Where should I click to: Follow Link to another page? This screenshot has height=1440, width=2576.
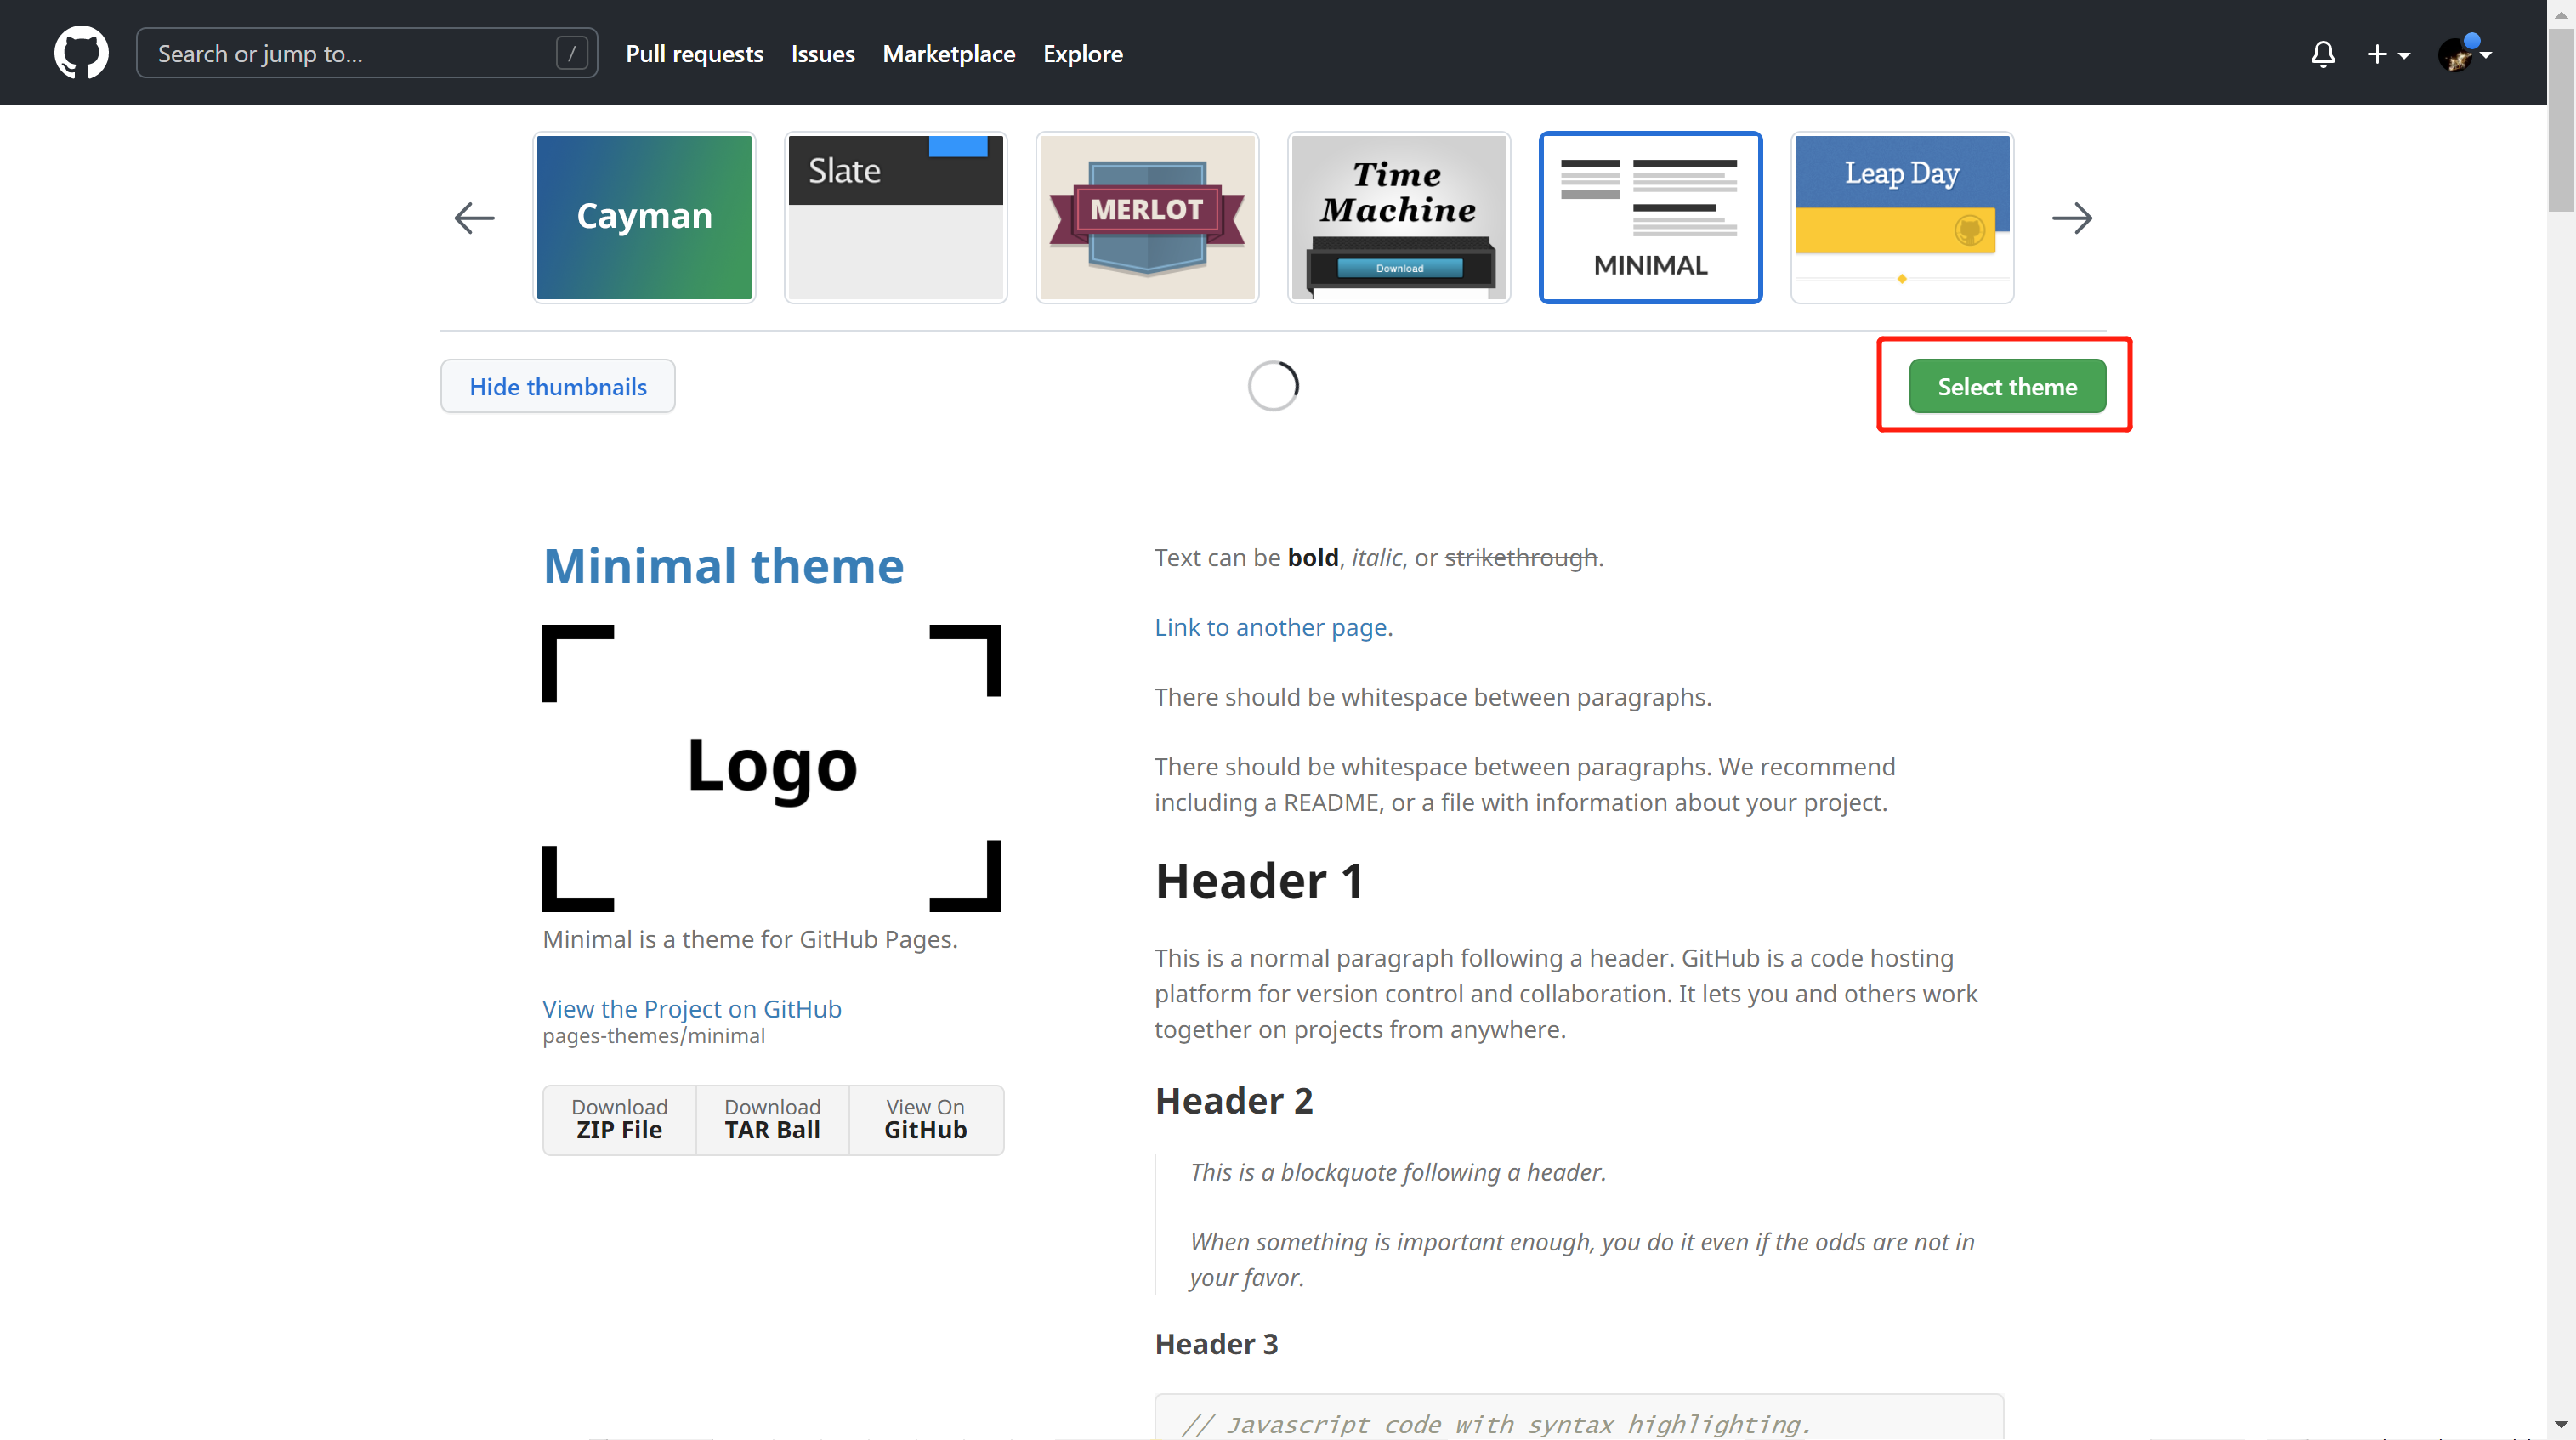coord(1271,627)
